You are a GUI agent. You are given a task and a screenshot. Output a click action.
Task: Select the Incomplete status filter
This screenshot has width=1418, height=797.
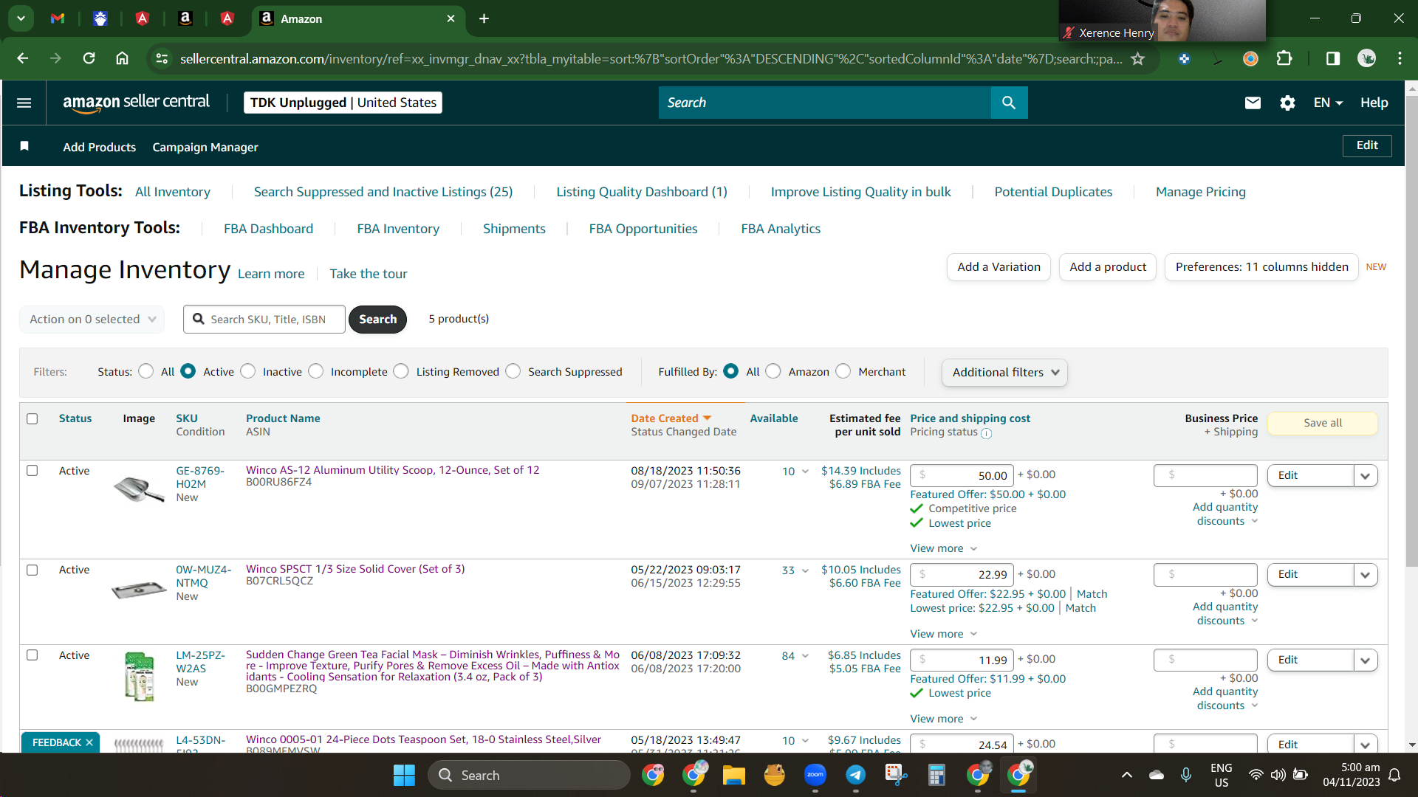click(x=316, y=371)
